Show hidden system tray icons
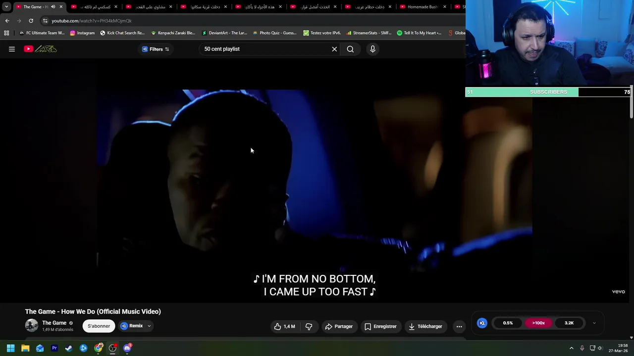 pos(571,348)
